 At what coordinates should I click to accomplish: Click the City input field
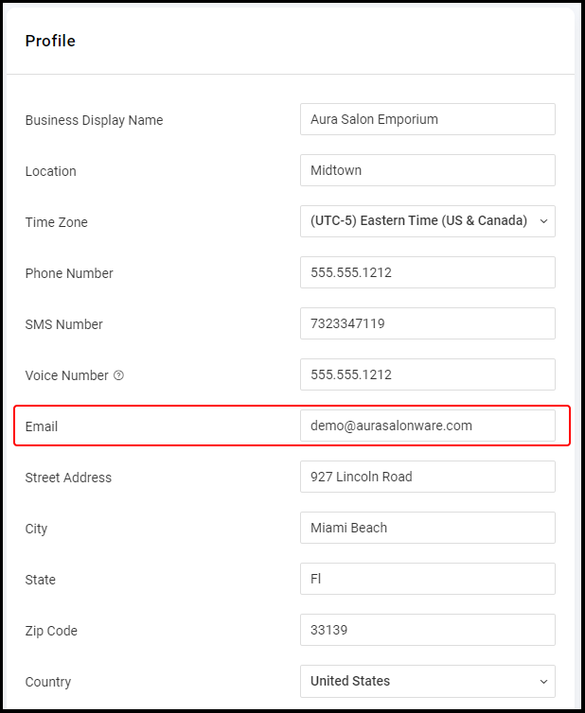[x=428, y=528]
